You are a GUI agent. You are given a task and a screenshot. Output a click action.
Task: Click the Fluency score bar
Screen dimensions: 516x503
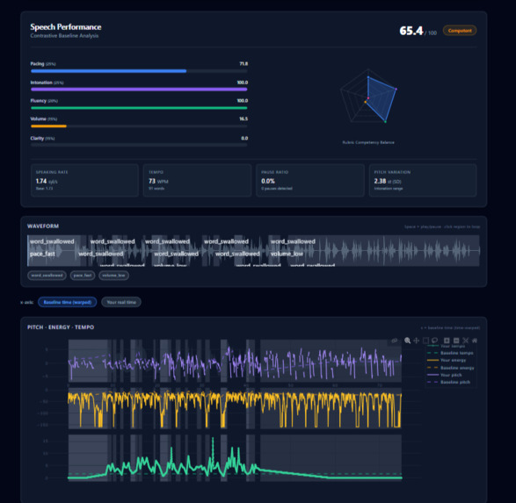[x=139, y=108]
